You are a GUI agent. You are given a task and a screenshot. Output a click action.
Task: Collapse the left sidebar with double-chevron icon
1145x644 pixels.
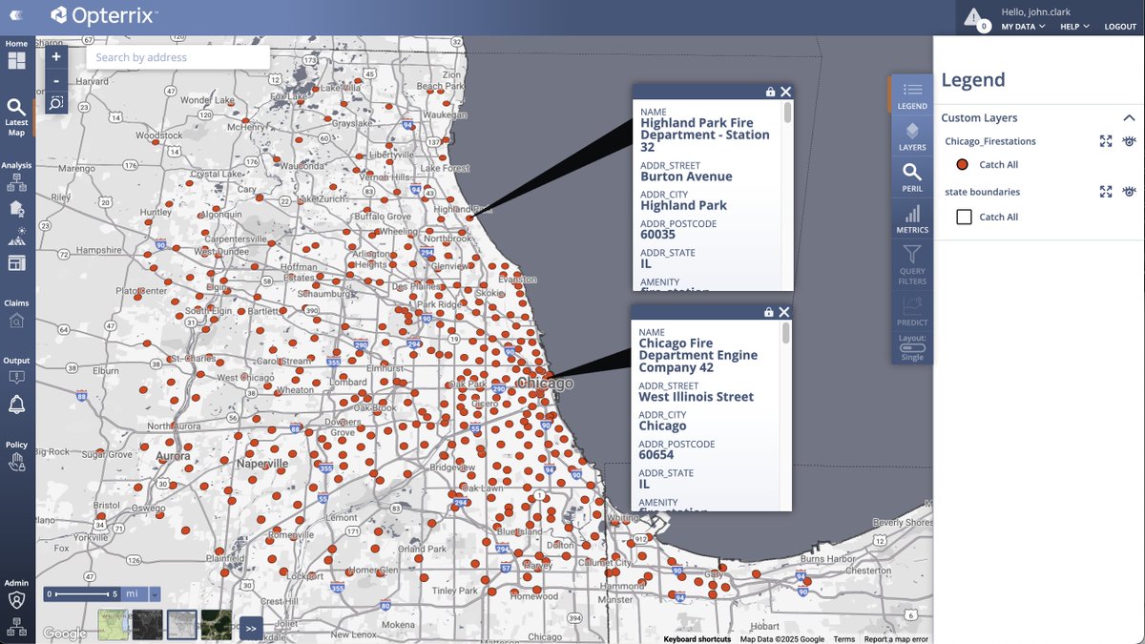click(16, 15)
